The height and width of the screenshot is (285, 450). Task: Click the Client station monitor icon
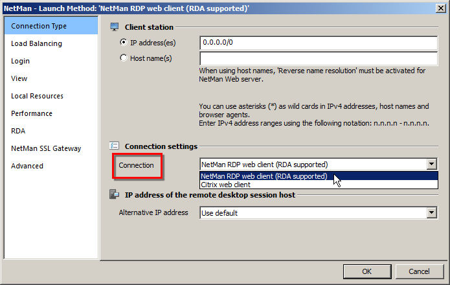tap(115, 27)
